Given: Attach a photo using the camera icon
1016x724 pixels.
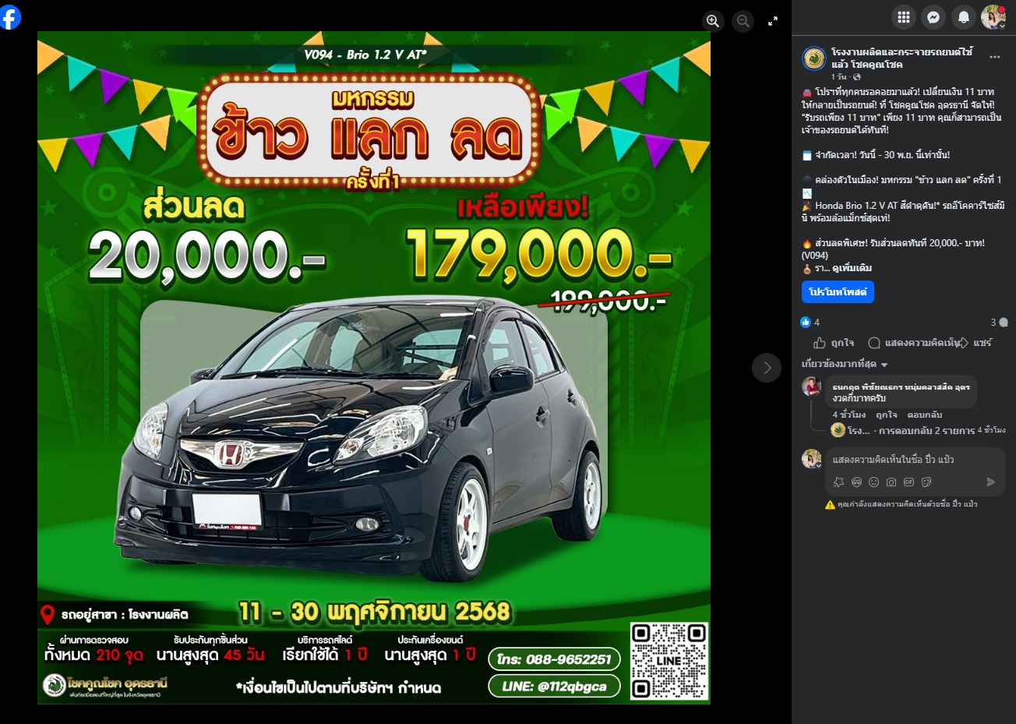Looking at the screenshot, I should [891, 482].
